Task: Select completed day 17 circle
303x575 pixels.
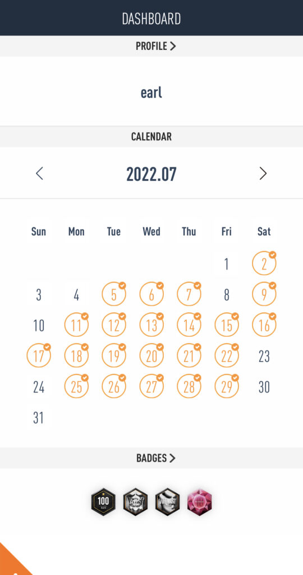Action: [x=39, y=355]
